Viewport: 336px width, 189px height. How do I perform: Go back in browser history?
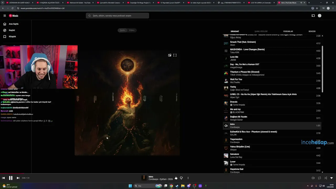[x=3, y=8]
